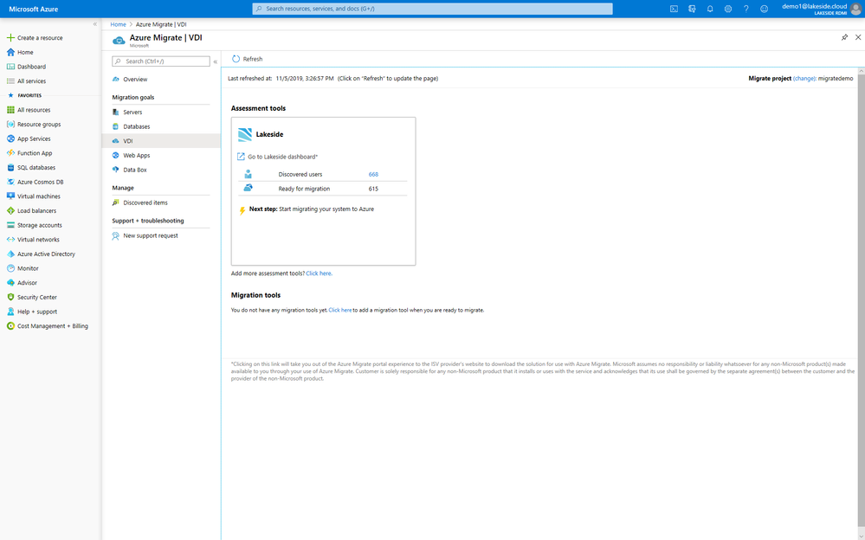Open All services in the sidebar
The width and height of the screenshot is (865, 540).
pyautogui.click(x=31, y=81)
